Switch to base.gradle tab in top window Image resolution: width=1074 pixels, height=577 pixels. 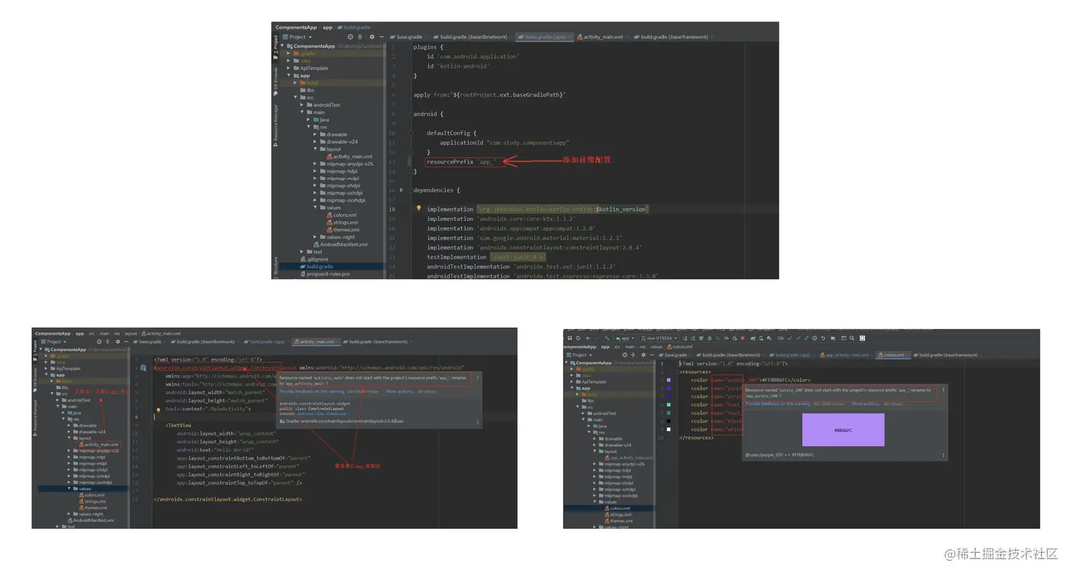(x=408, y=37)
